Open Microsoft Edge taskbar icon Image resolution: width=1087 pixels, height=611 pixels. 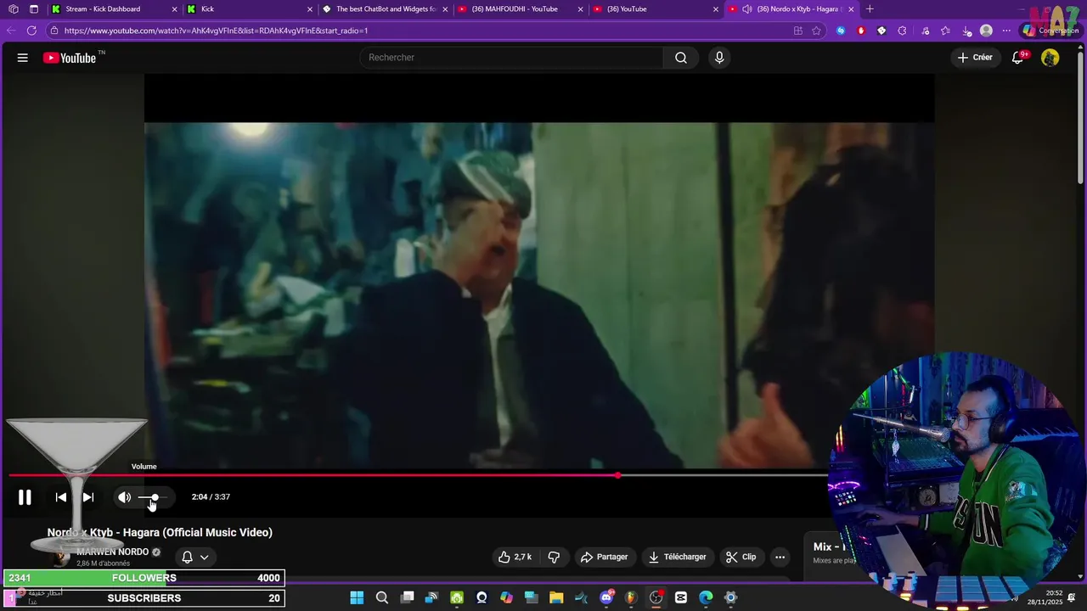click(706, 597)
